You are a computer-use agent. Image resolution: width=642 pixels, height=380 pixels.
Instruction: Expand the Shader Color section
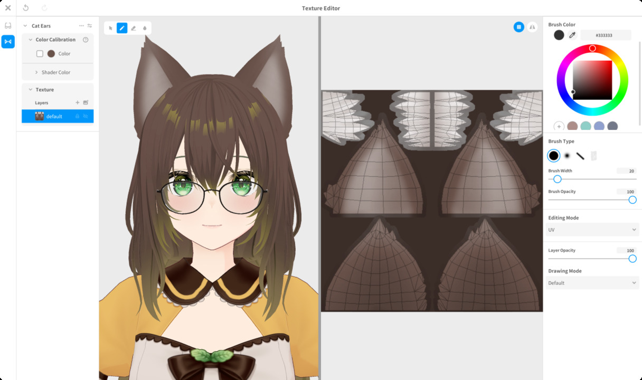55,72
